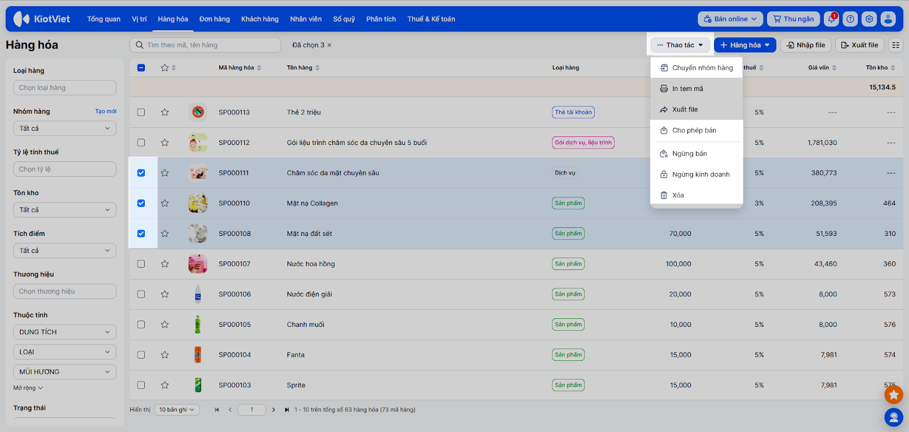909x432 pixels.
Task: Star the SP000104 product row
Action: pyautogui.click(x=165, y=355)
